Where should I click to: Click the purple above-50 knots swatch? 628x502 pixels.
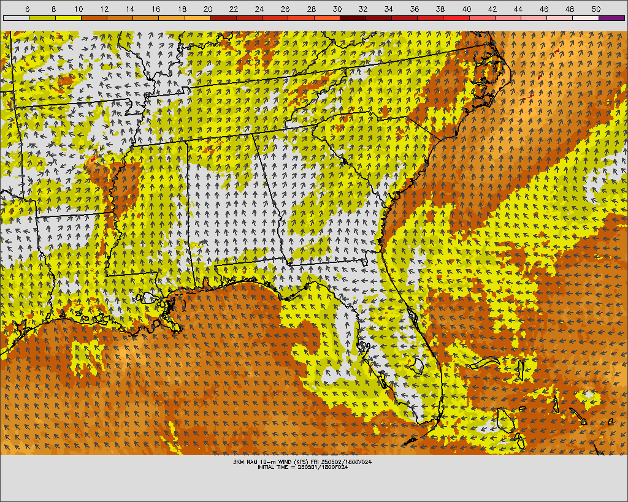[612, 18]
